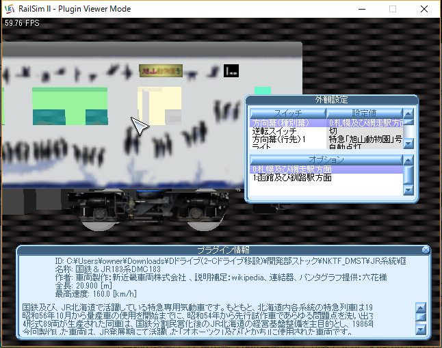Click scroll-down arrow of the スイッチ list
442x348 pixels.
(x=408, y=144)
